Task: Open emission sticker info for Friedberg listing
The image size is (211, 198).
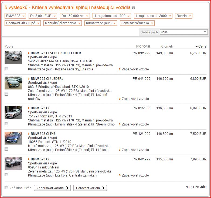Action: tap(92, 95)
